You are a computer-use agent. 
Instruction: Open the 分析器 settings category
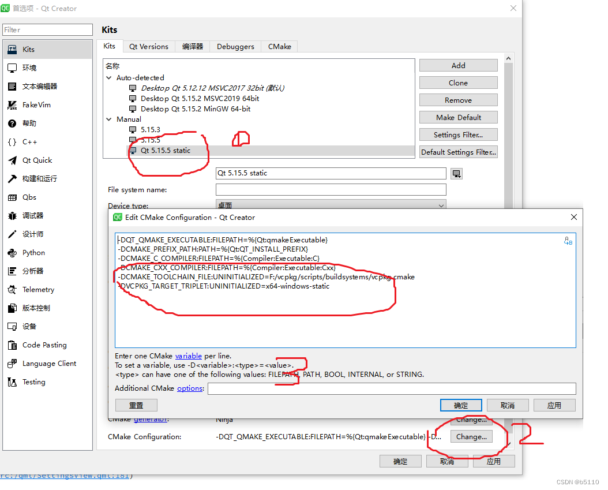[x=47, y=271]
